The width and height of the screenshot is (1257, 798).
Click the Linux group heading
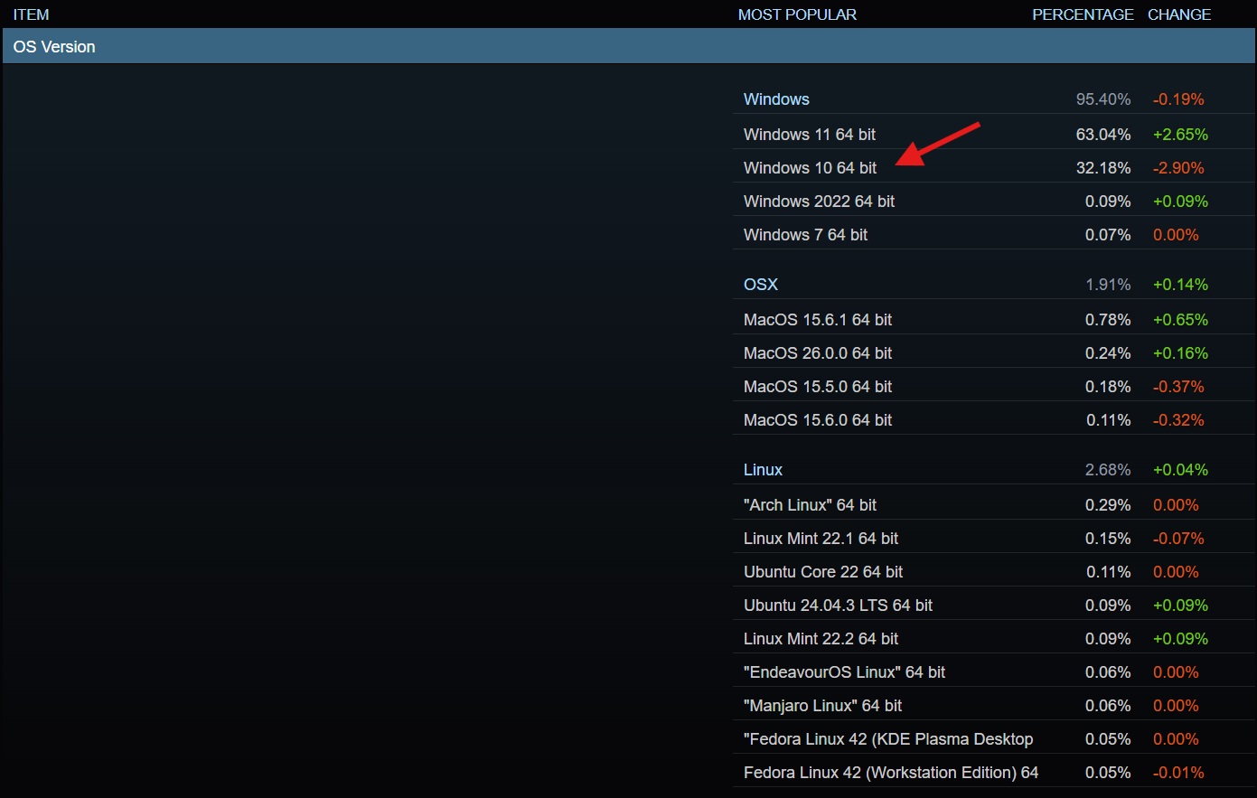pos(763,470)
